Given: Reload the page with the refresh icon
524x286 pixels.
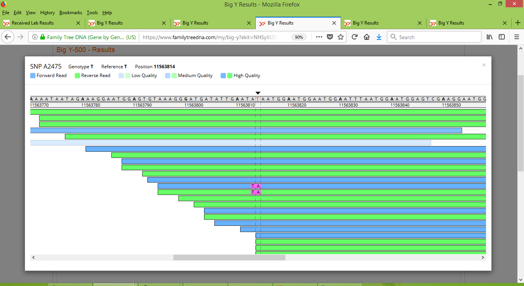Looking at the screenshot, I should pyautogui.click(x=354, y=37).
